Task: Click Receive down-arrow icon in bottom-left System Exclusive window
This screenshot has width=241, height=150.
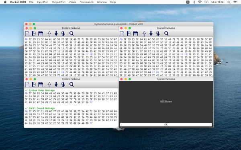Action: point(56,84)
